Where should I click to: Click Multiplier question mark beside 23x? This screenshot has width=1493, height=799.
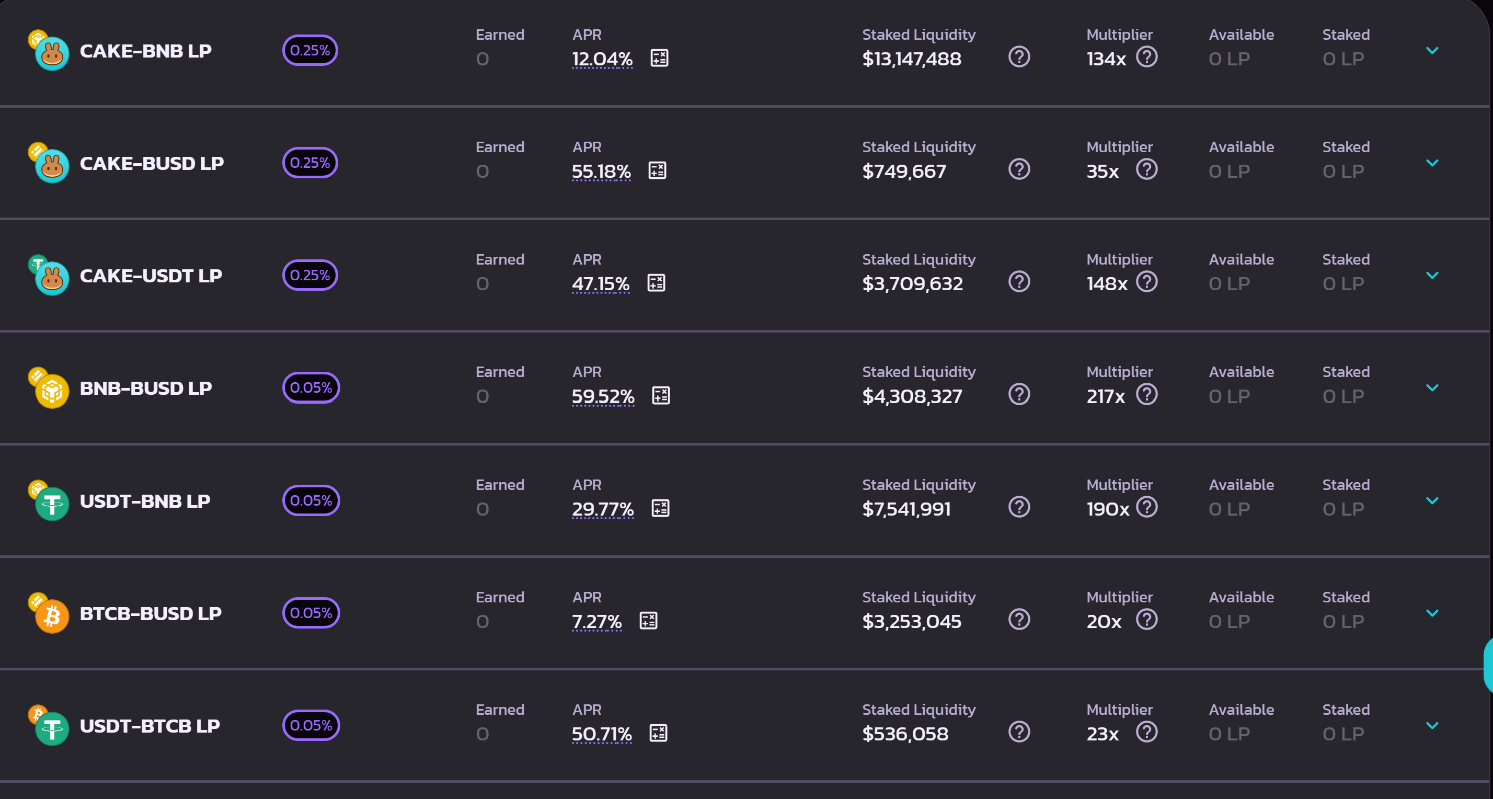tap(1146, 732)
